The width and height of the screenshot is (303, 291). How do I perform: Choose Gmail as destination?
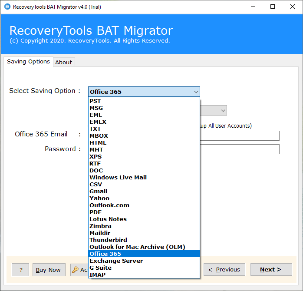tap(144, 192)
